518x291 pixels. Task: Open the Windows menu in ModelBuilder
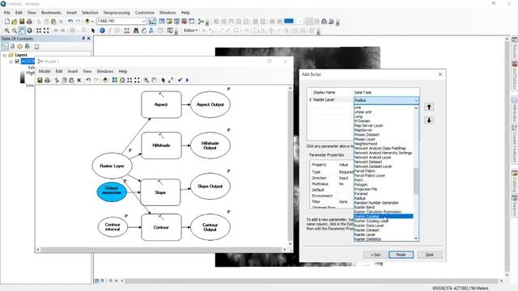pos(105,71)
